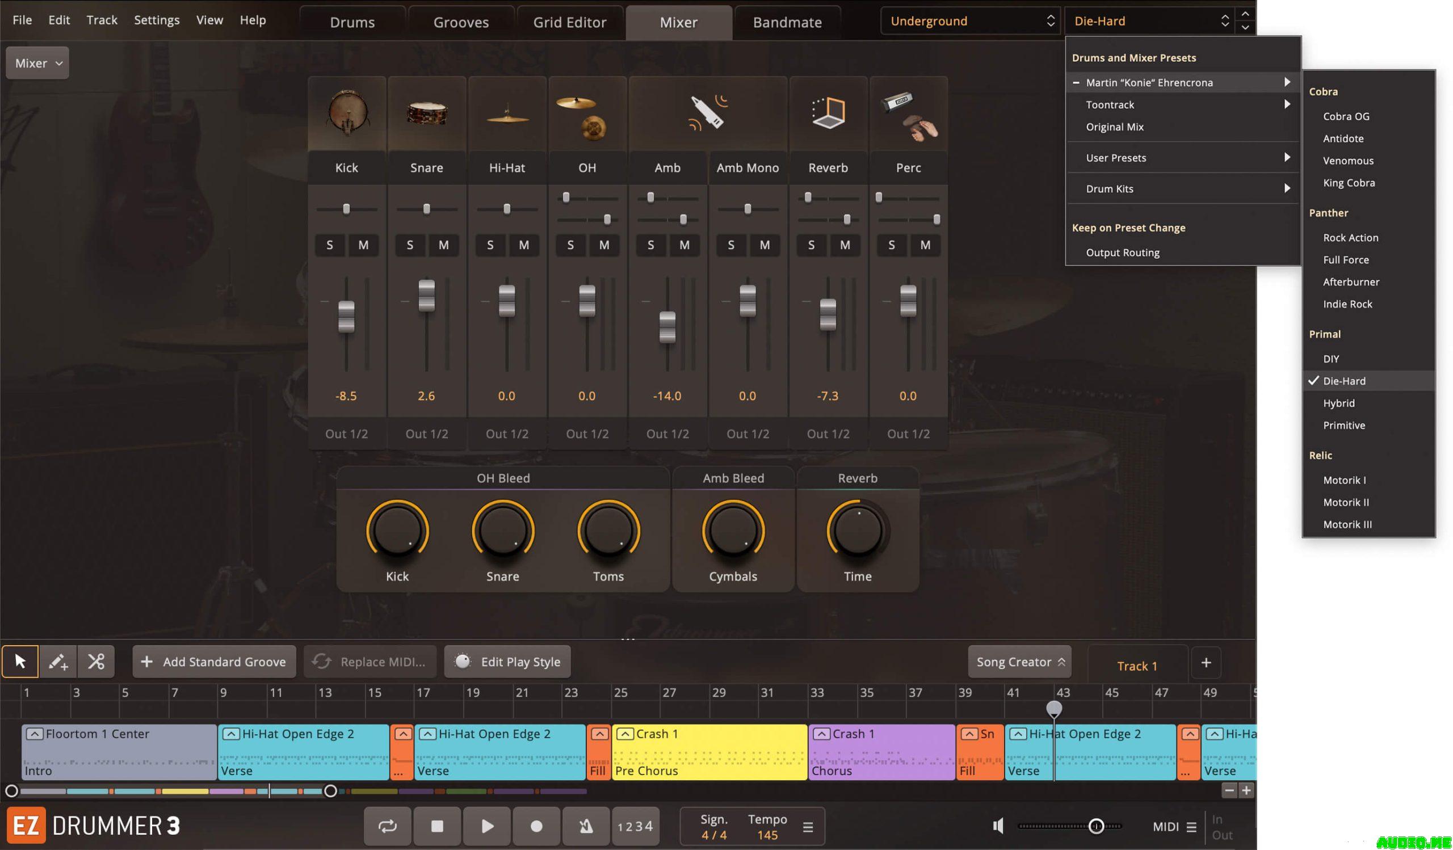1453x850 pixels.
Task: Select next preset with down arrow
Action: point(1245,27)
